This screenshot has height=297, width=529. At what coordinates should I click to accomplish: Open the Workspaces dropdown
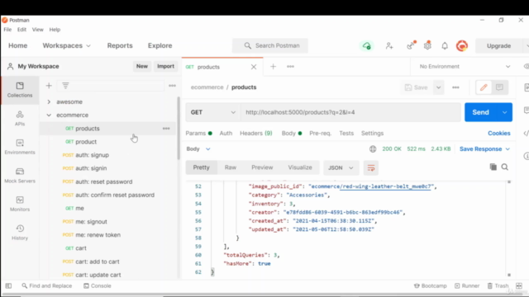click(x=66, y=45)
